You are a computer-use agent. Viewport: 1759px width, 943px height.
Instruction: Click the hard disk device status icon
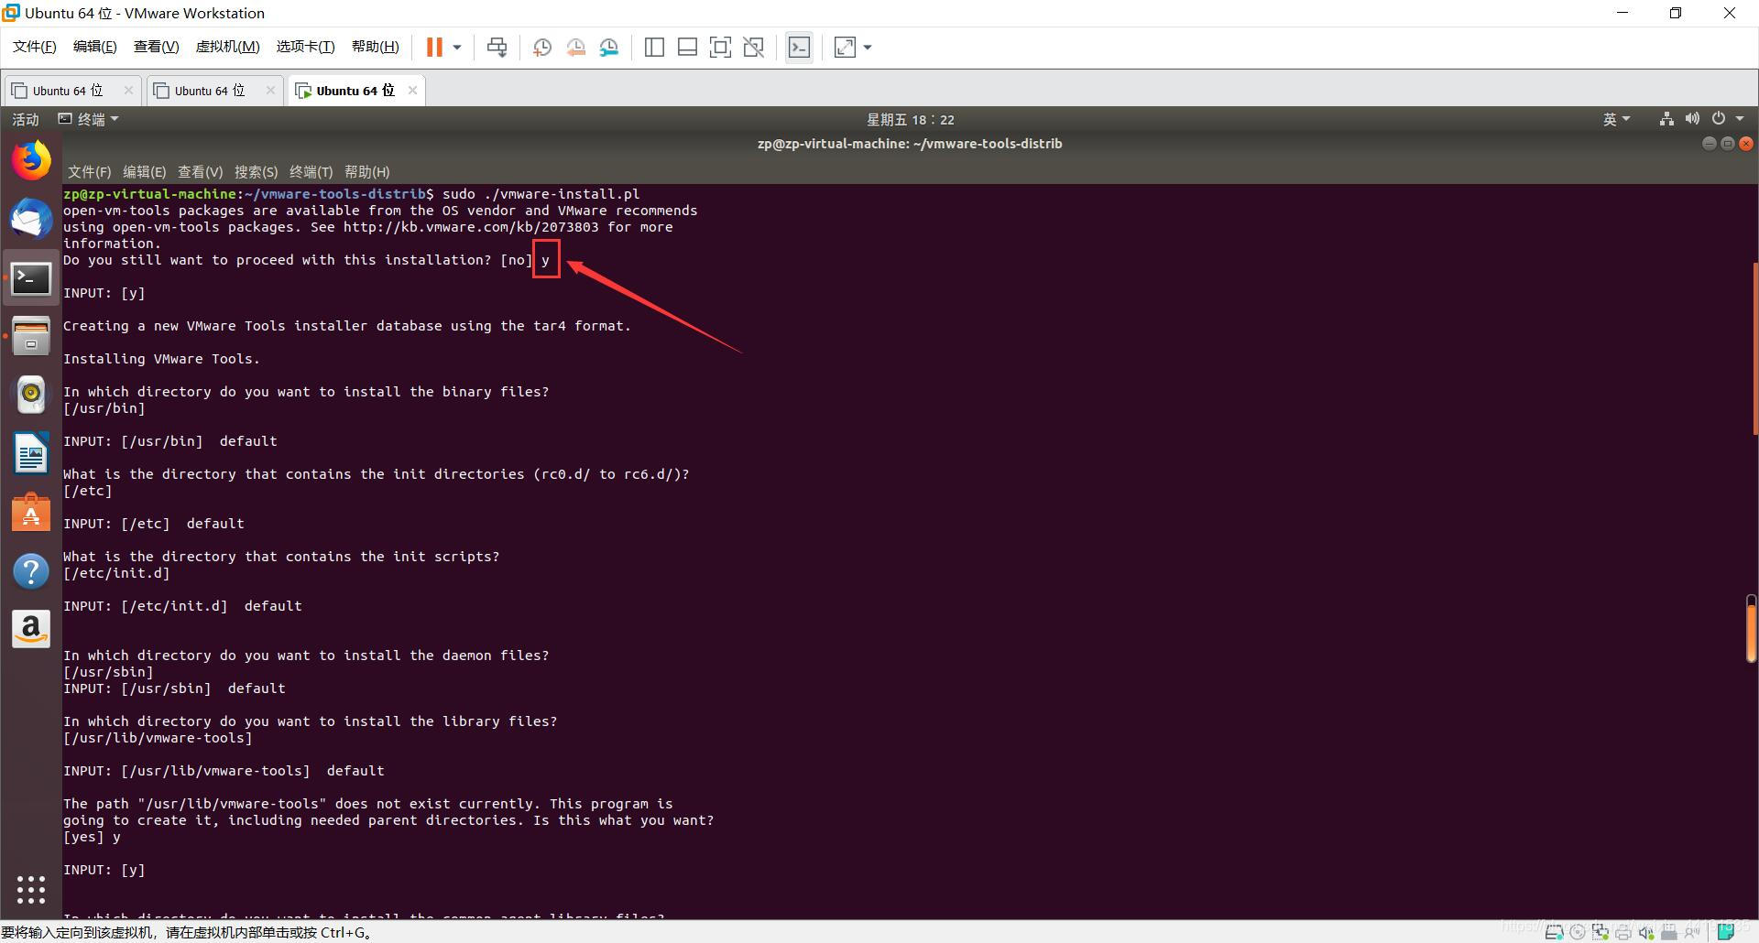(x=1554, y=933)
